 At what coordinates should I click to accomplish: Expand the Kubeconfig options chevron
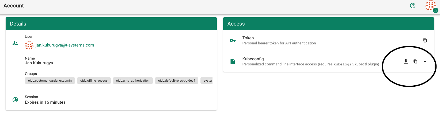[x=425, y=61]
